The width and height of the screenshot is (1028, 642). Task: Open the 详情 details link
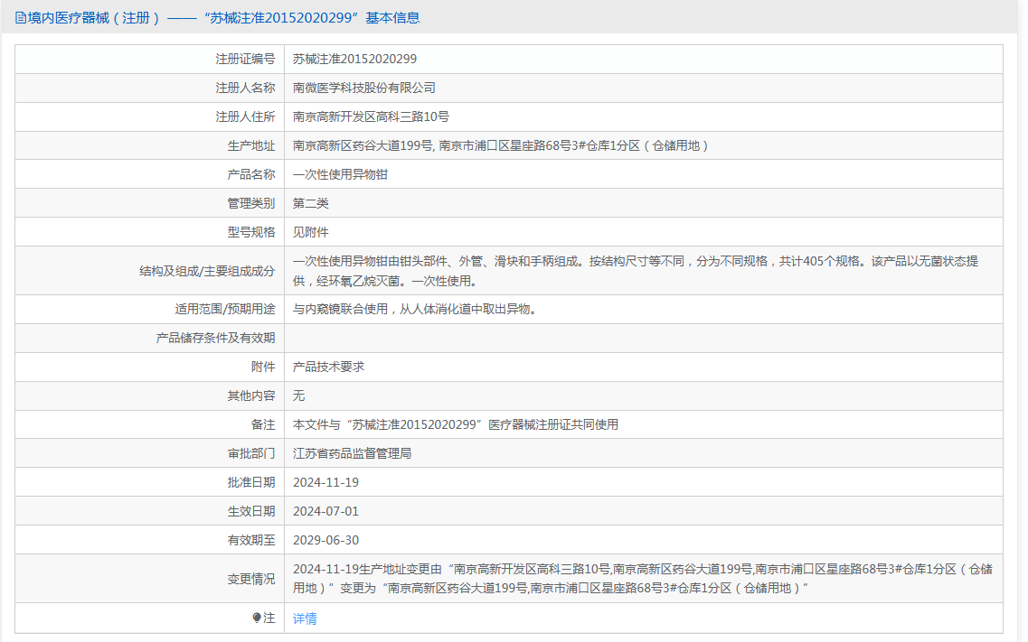pyautogui.click(x=305, y=619)
